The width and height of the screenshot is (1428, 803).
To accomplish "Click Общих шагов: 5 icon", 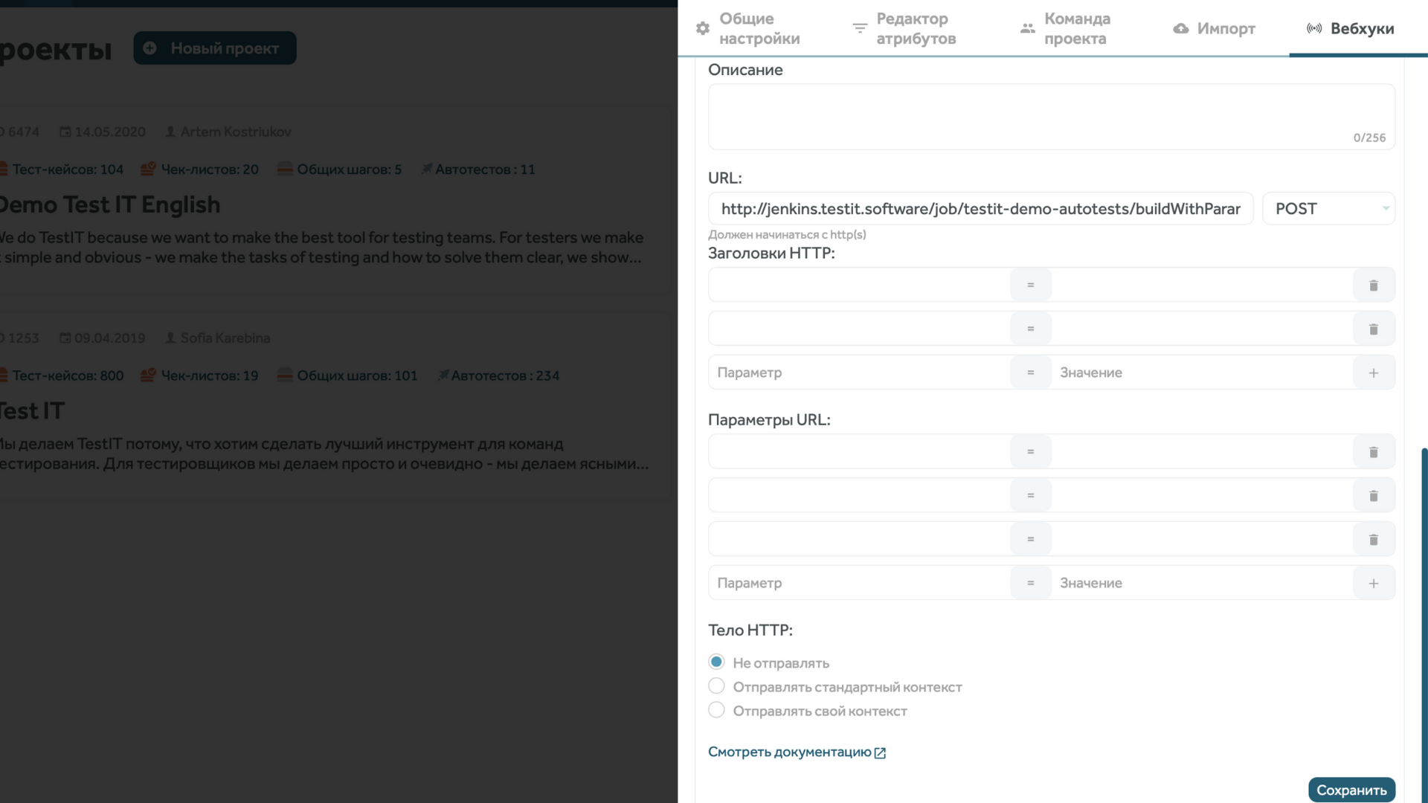I will pyautogui.click(x=284, y=169).
